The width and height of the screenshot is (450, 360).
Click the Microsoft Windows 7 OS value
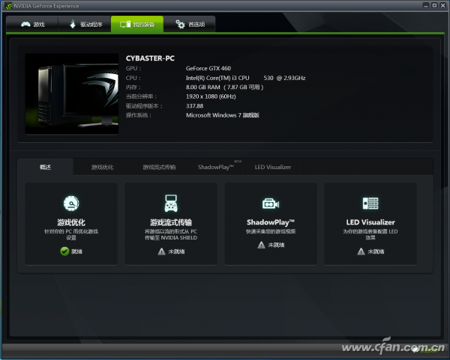[x=223, y=115]
